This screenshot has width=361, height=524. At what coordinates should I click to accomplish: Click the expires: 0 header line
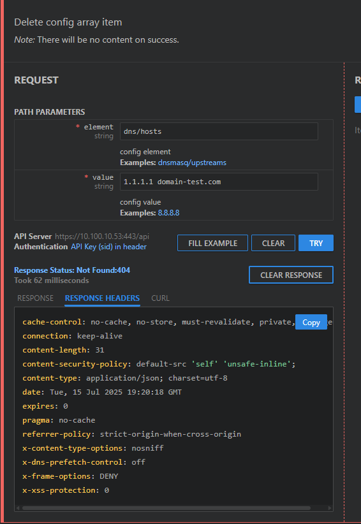pyautogui.click(x=45, y=406)
